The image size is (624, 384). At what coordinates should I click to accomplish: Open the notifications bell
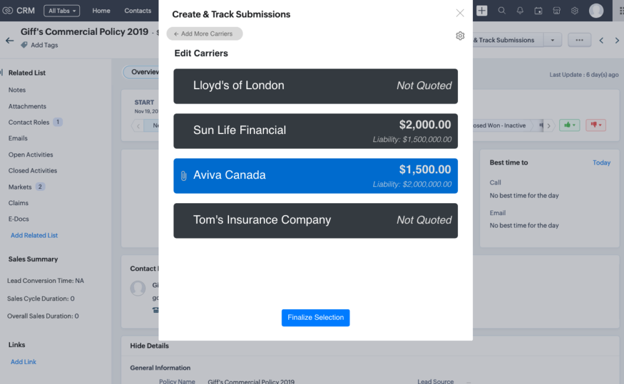[x=520, y=11]
